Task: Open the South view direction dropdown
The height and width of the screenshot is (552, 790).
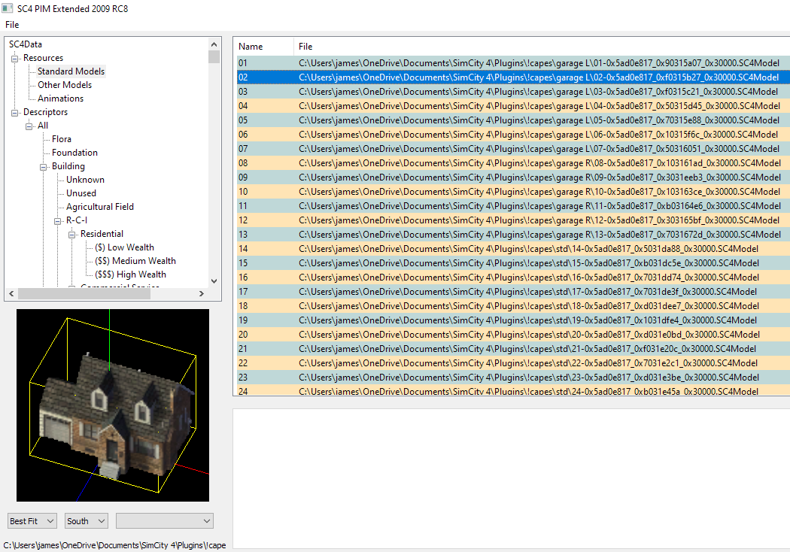Action: coord(87,520)
